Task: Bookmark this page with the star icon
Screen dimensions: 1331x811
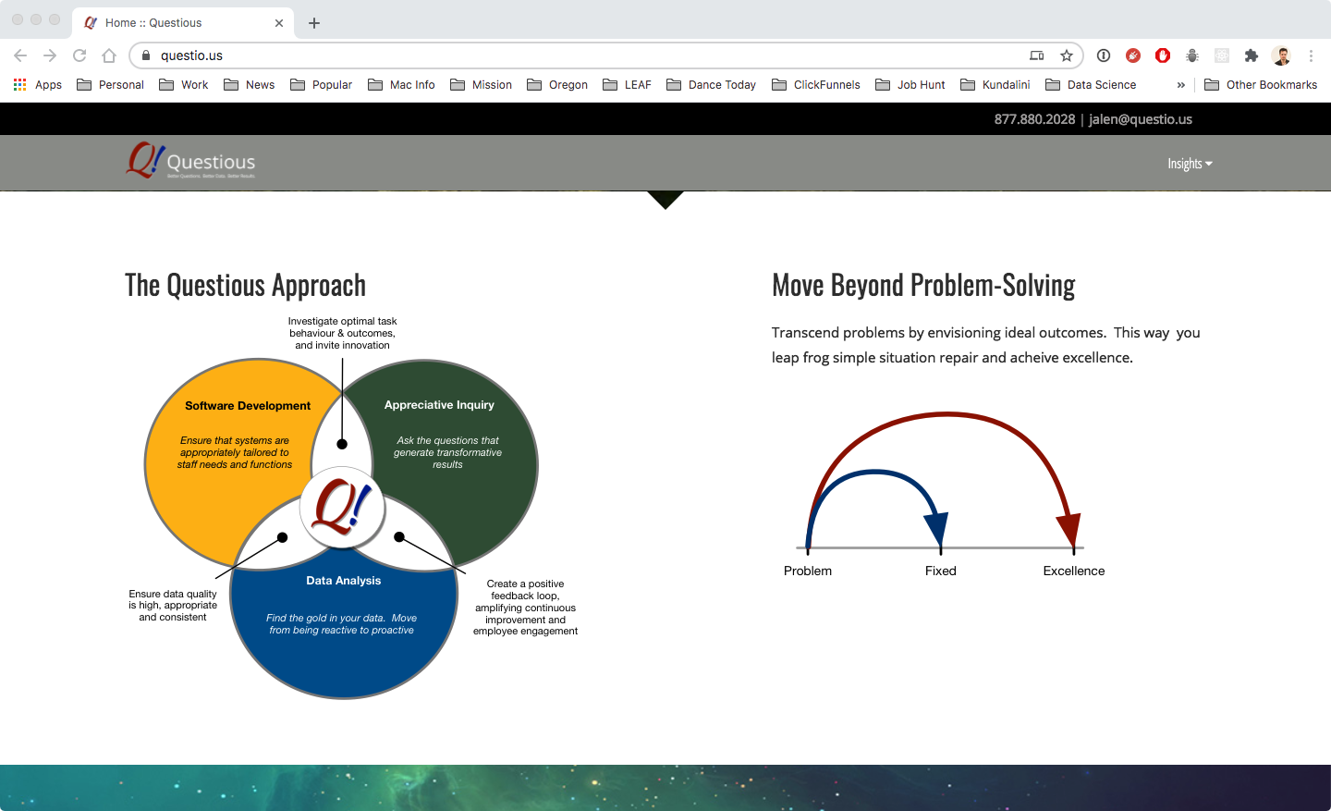Action: (1067, 55)
